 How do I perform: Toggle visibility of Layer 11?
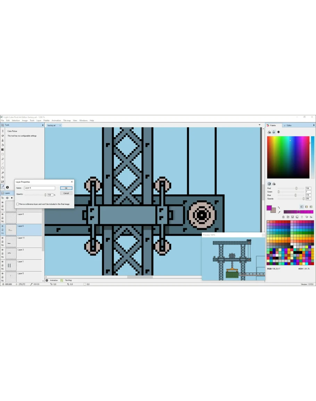2,238
